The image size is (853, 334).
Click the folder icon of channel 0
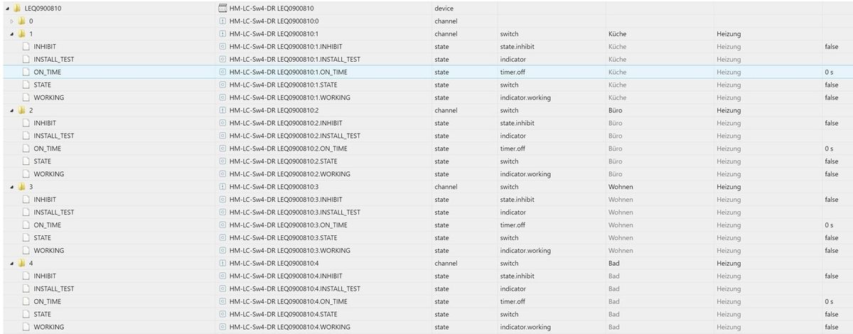[x=22, y=21]
